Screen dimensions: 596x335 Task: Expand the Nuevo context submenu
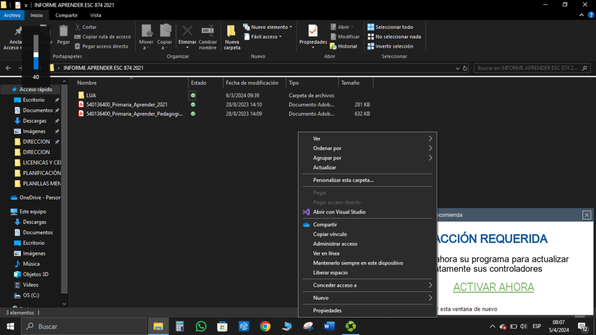click(x=368, y=298)
